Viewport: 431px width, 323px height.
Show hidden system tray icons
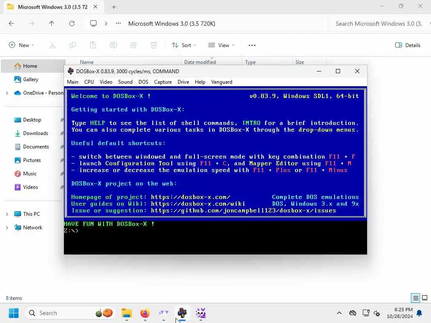[339, 313]
